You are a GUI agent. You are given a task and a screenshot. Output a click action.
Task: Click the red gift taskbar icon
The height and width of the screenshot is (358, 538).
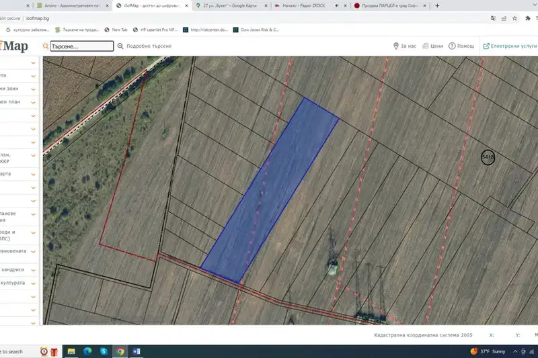pos(54,351)
